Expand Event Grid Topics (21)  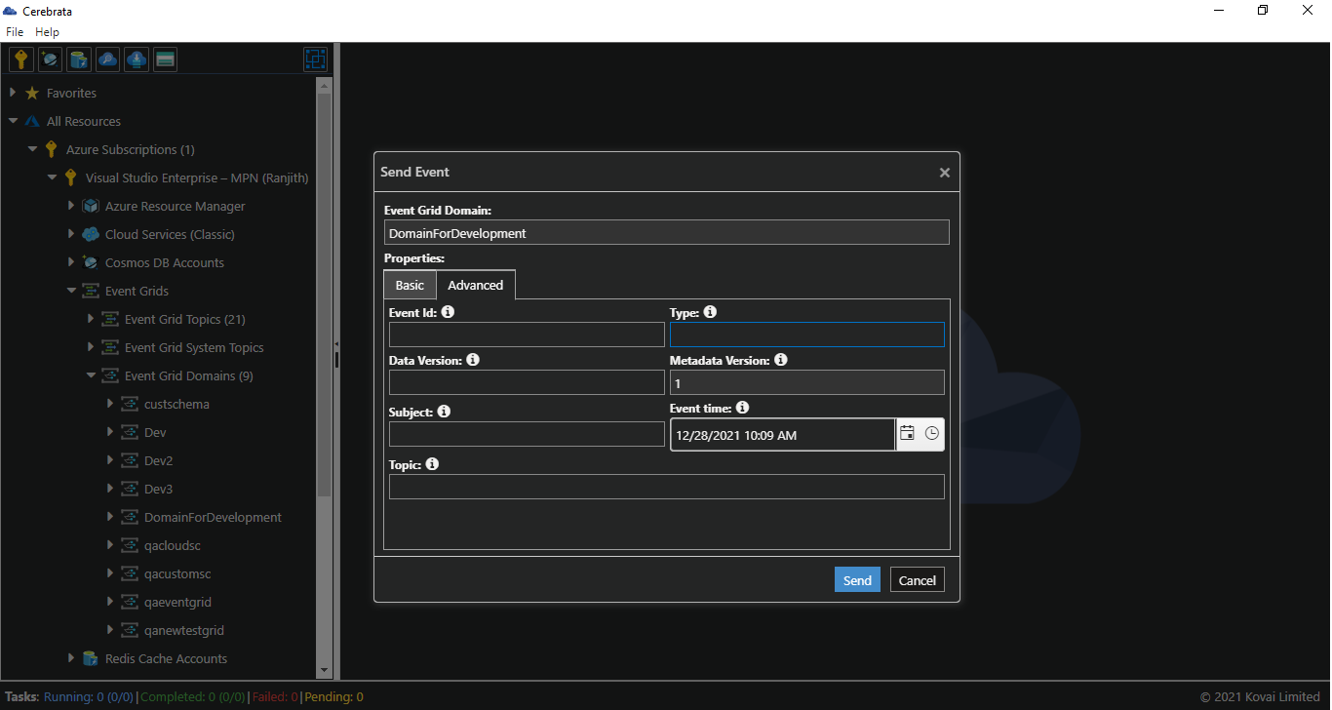click(x=91, y=319)
